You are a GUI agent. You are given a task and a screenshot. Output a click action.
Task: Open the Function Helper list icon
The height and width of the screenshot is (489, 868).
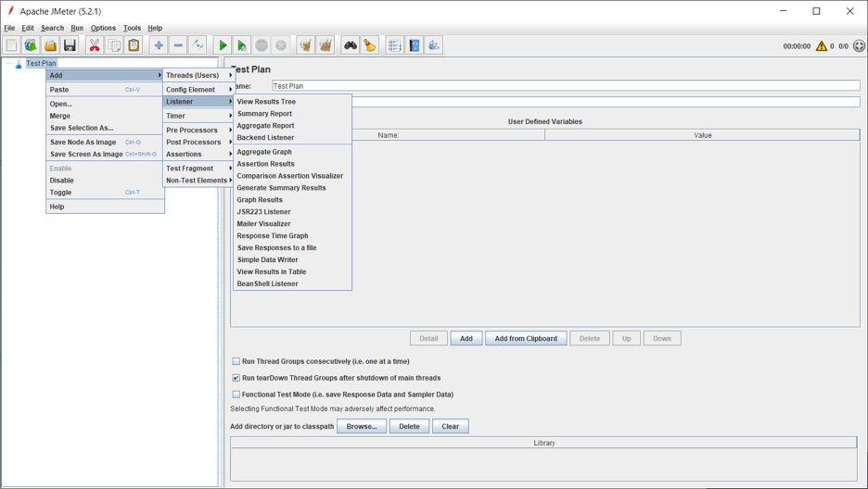[x=395, y=45]
